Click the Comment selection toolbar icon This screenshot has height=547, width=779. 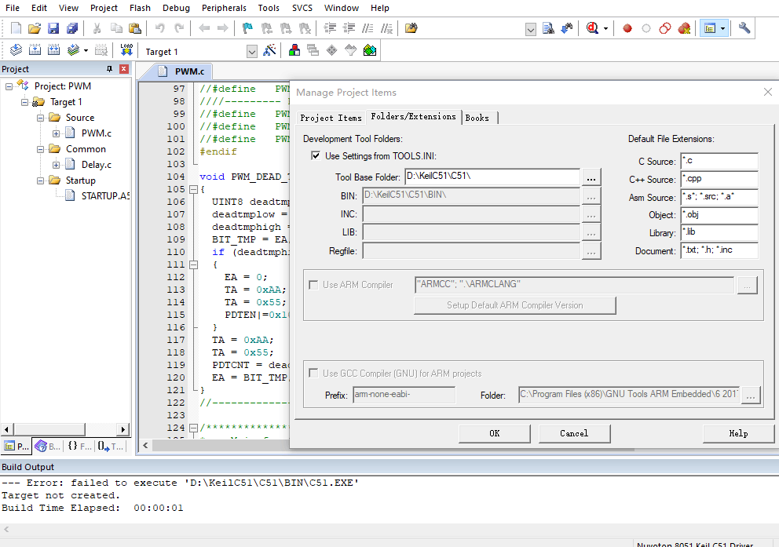(x=368, y=28)
